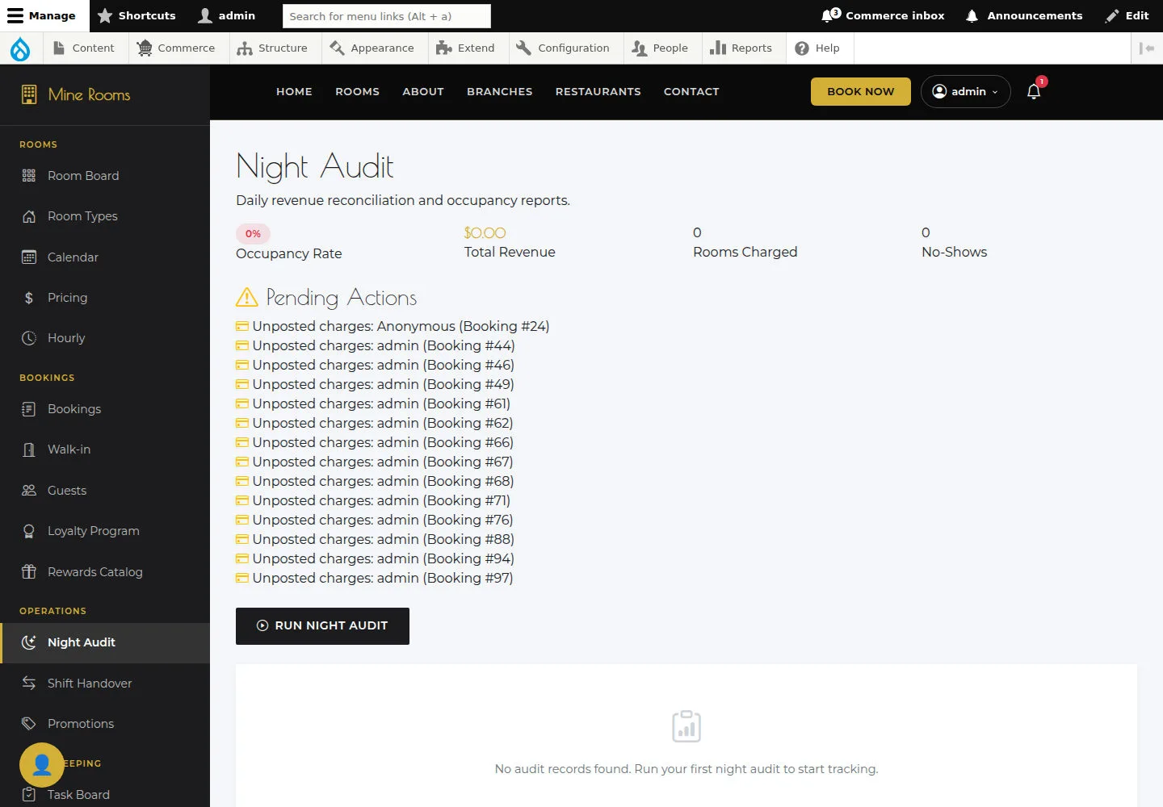Viewport: 1163px width, 807px height.
Task: Focus the menu links search field
Action: click(387, 16)
